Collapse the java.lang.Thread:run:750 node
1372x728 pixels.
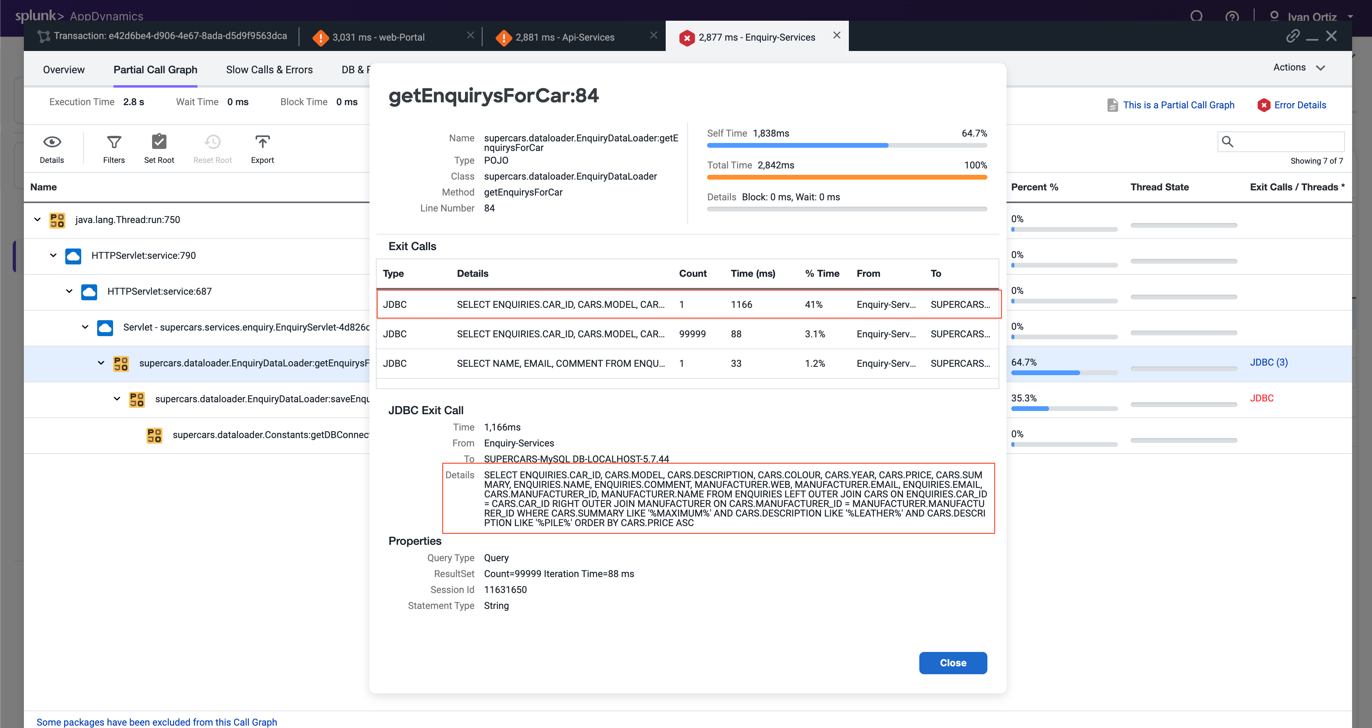[x=37, y=219]
